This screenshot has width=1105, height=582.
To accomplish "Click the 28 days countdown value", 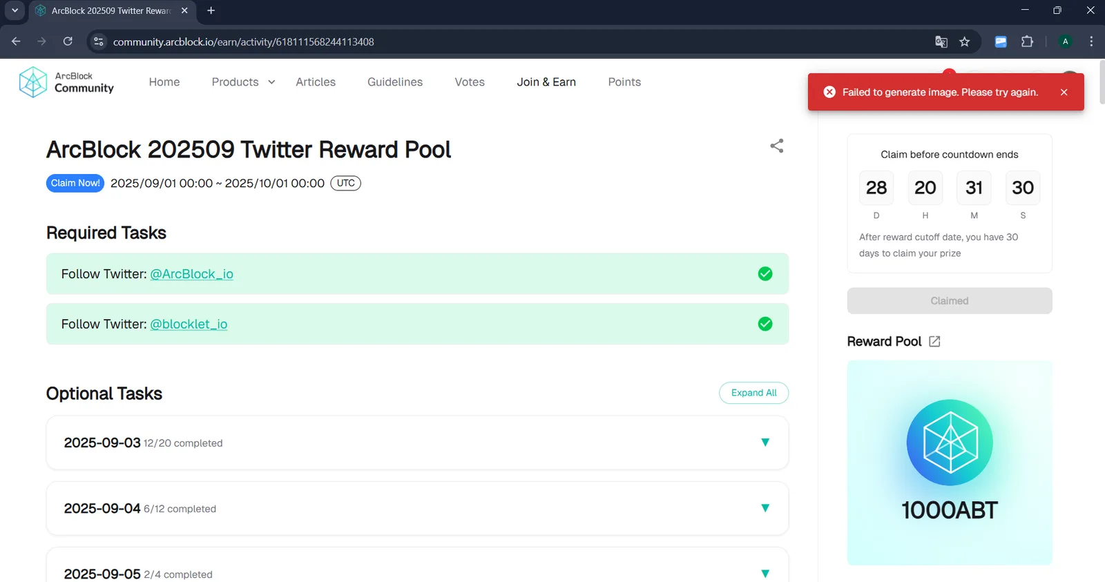I will pyautogui.click(x=876, y=188).
